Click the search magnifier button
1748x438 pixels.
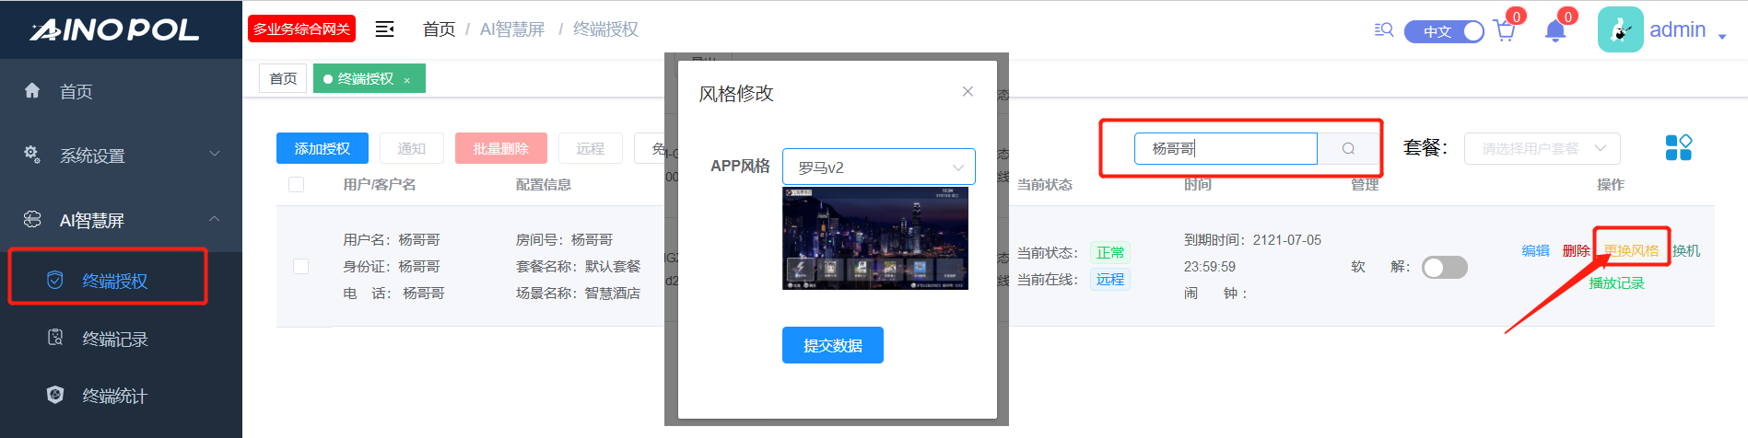coord(1348,148)
